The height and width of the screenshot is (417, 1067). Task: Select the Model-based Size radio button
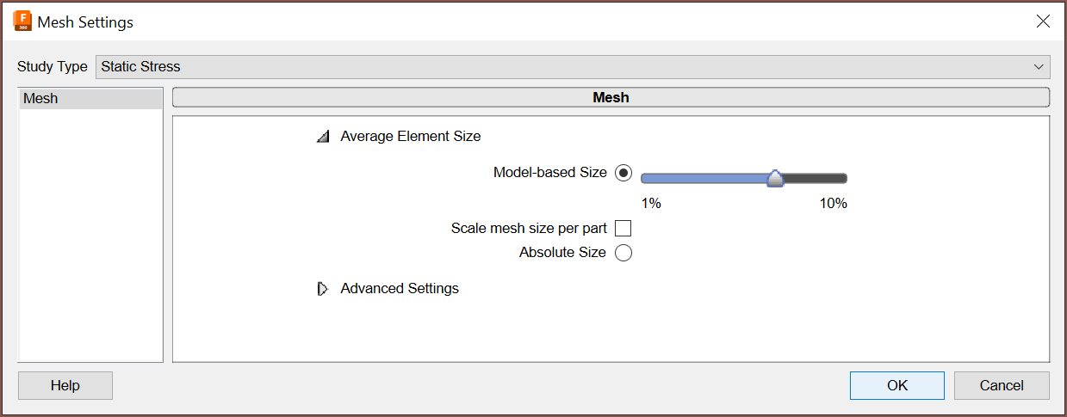623,173
